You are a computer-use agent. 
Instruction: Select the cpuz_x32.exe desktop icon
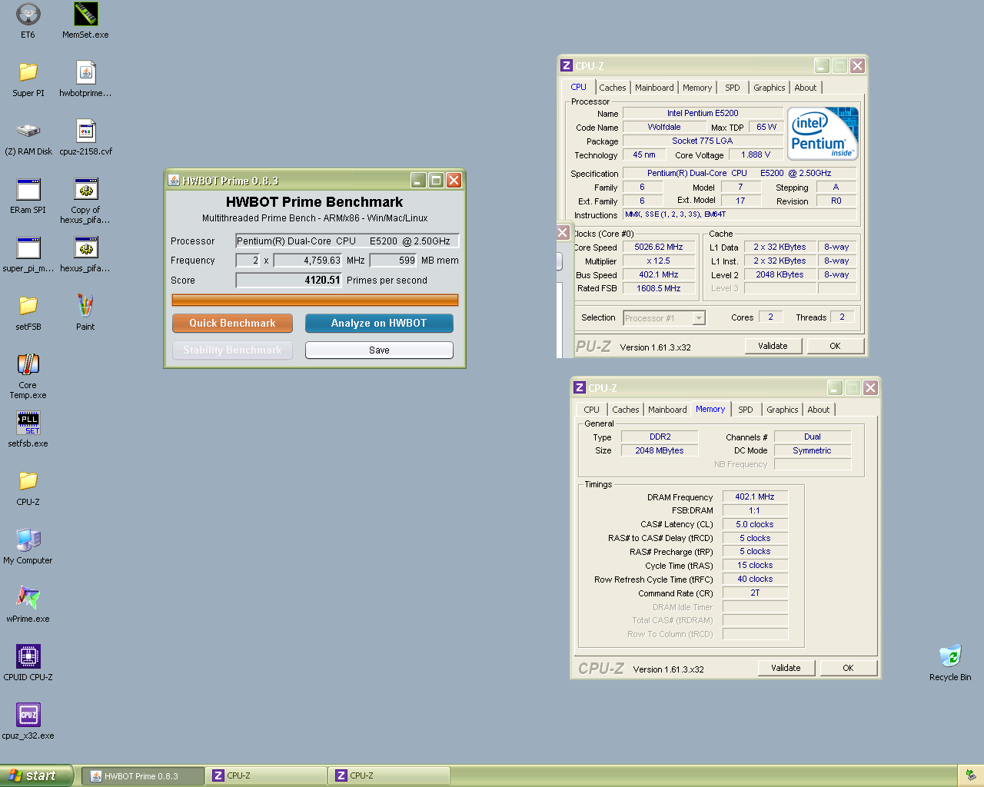[28, 715]
